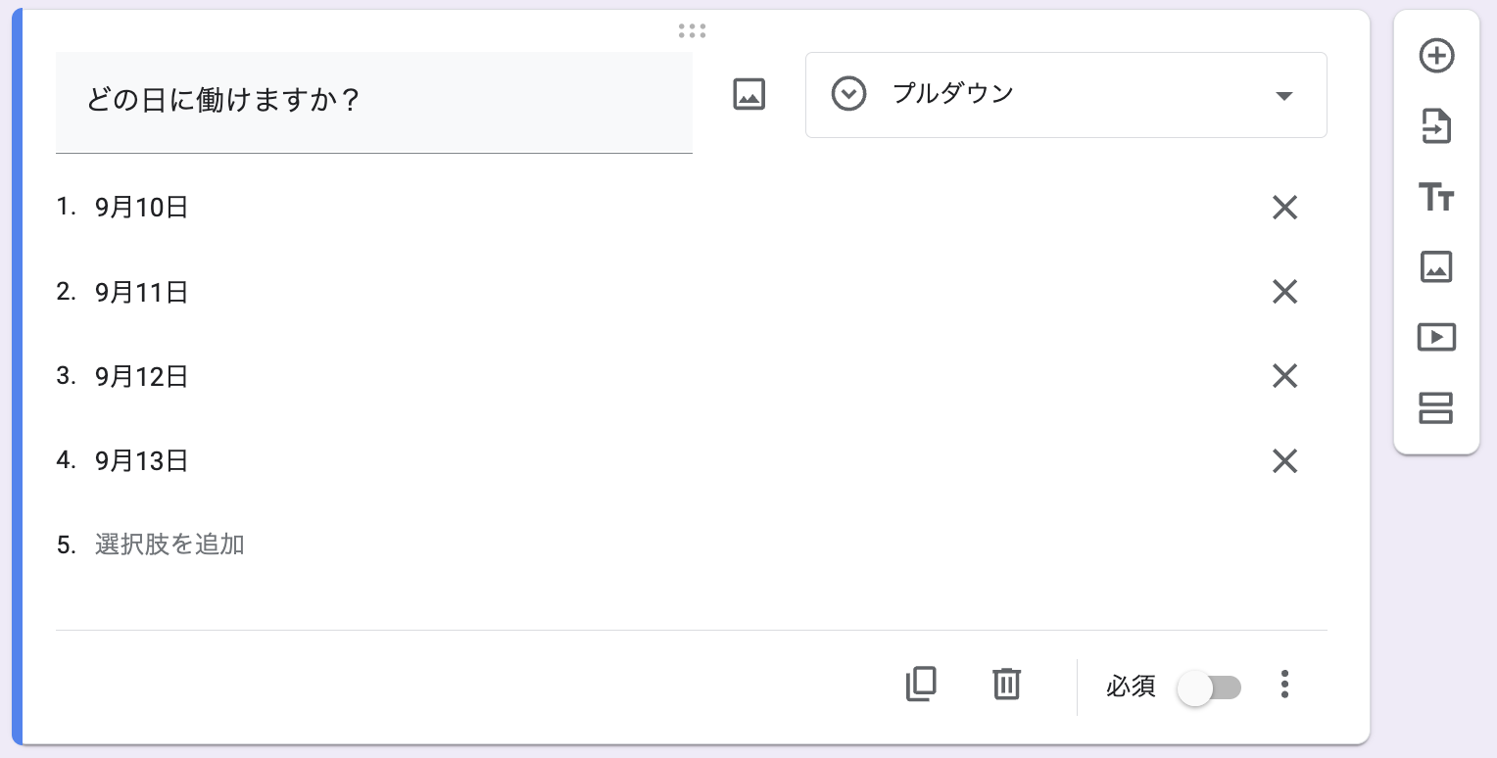This screenshot has width=1497, height=758.
Task: Remove the 9月10日 option
Action: 1284,208
